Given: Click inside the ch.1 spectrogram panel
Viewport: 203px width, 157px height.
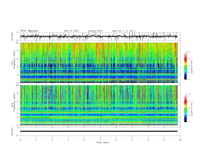Looking at the screenshot, I should (x=99, y=63).
